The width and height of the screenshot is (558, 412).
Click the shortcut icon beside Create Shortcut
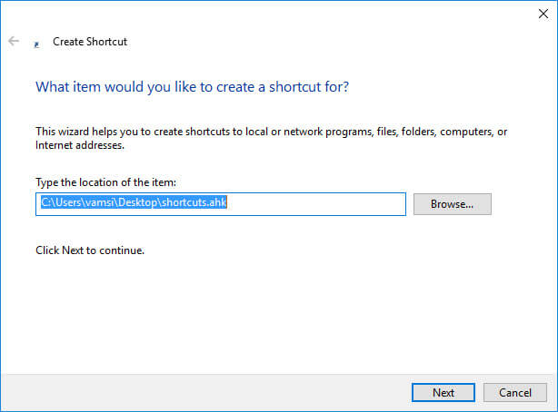[36, 44]
